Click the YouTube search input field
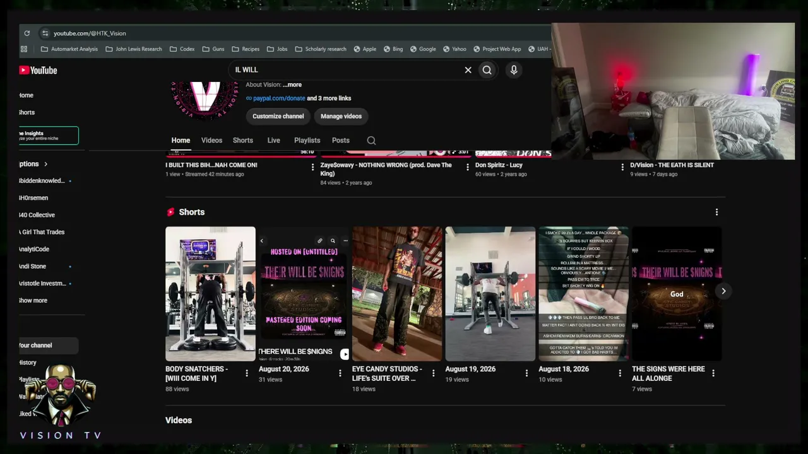The height and width of the screenshot is (454, 808). 347,70
